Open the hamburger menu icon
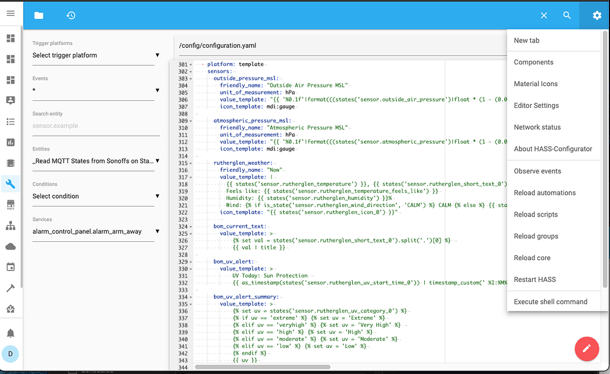 [x=10, y=14]
